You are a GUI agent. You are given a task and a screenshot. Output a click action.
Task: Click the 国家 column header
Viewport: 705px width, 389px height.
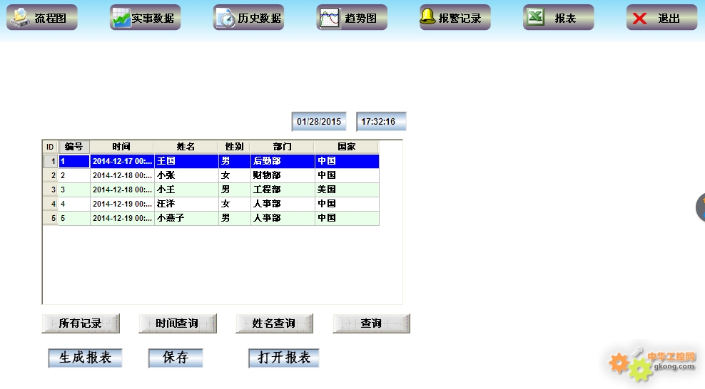click(x=346, y=147)
